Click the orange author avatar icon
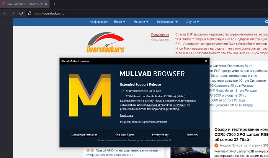Viewport: 268px width, 158px height. (x=216, y=145)
